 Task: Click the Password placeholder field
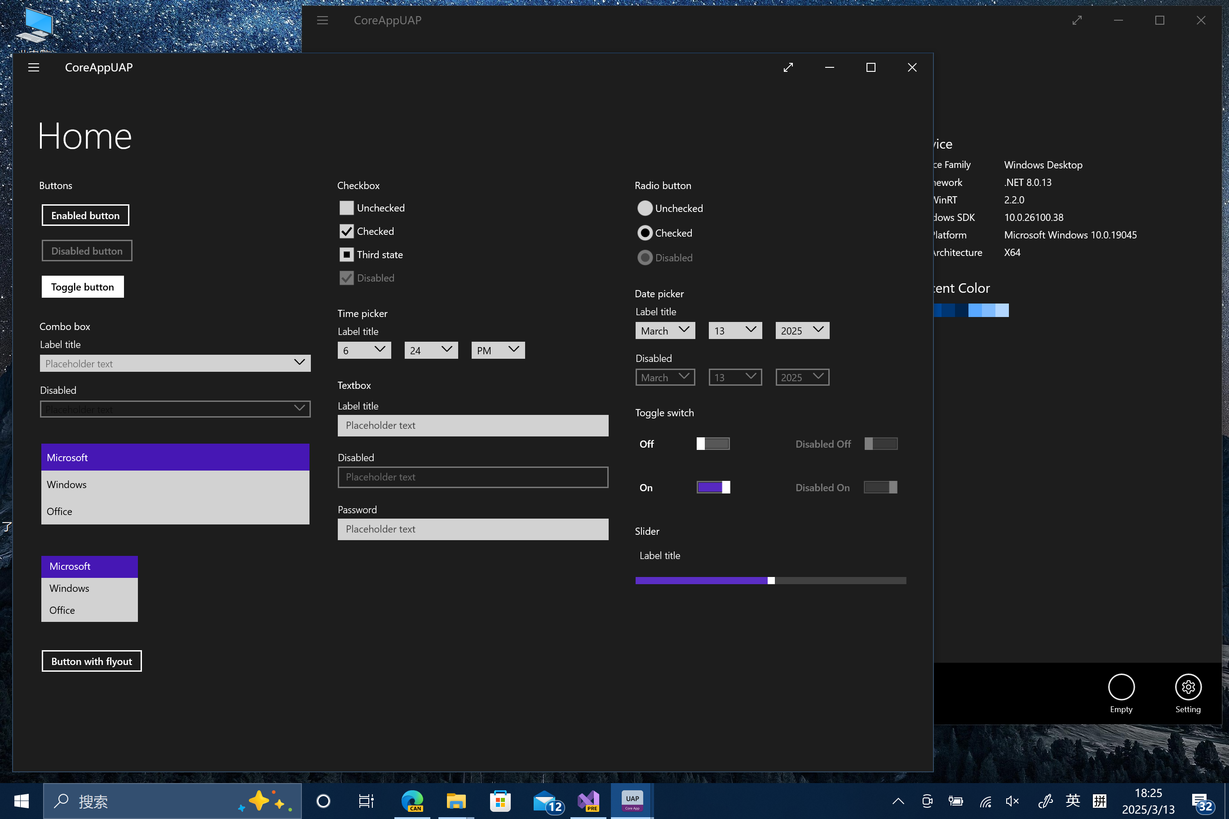pyautogui.click(x=473, y=529)
